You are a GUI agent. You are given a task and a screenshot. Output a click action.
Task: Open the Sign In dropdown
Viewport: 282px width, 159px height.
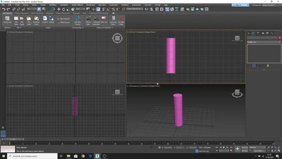click(241, 5)
